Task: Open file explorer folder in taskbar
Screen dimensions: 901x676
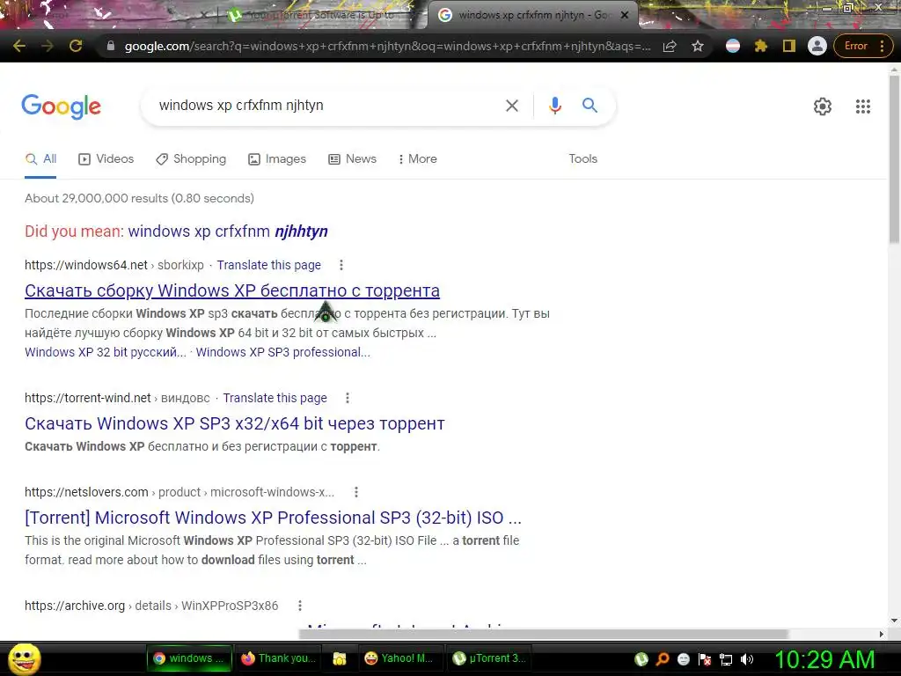Action: (x=340, y=658)
